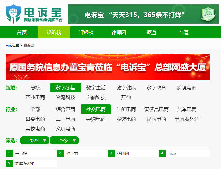Click the 315 shield badge in banner
Image resolution: width=221 pixels, height=169 pixels.
click(208, 14)
